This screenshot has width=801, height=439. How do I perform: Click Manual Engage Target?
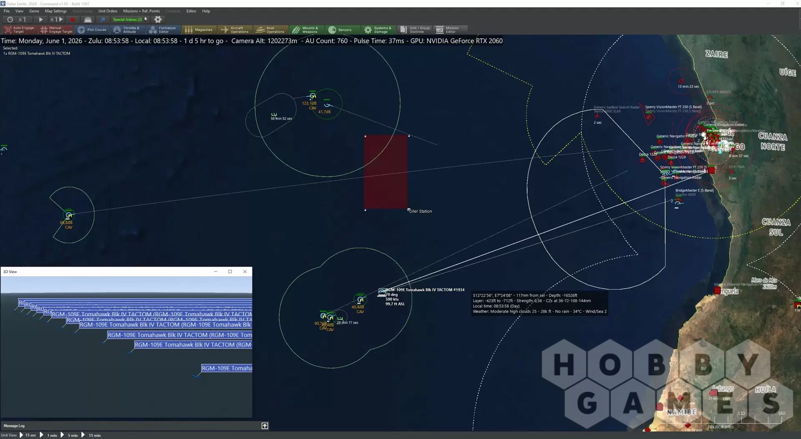(56, 30)
